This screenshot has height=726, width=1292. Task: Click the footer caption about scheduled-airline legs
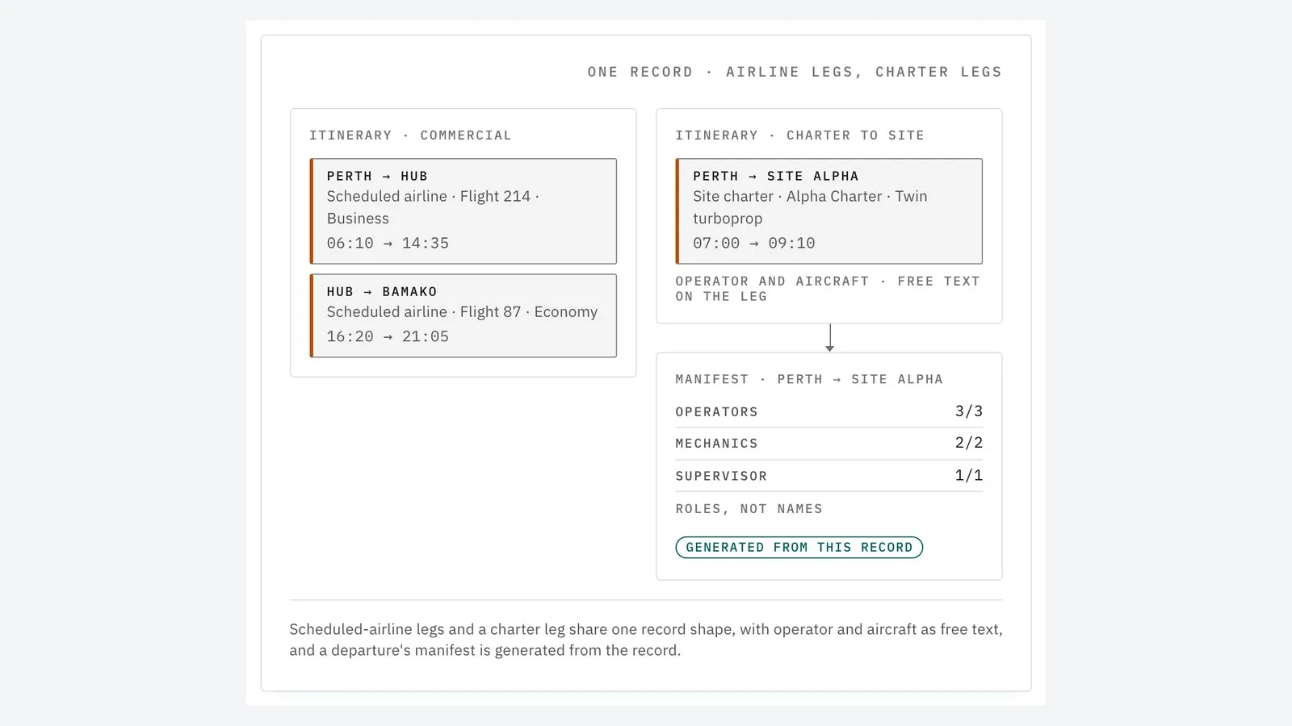[x=646, y=640]
